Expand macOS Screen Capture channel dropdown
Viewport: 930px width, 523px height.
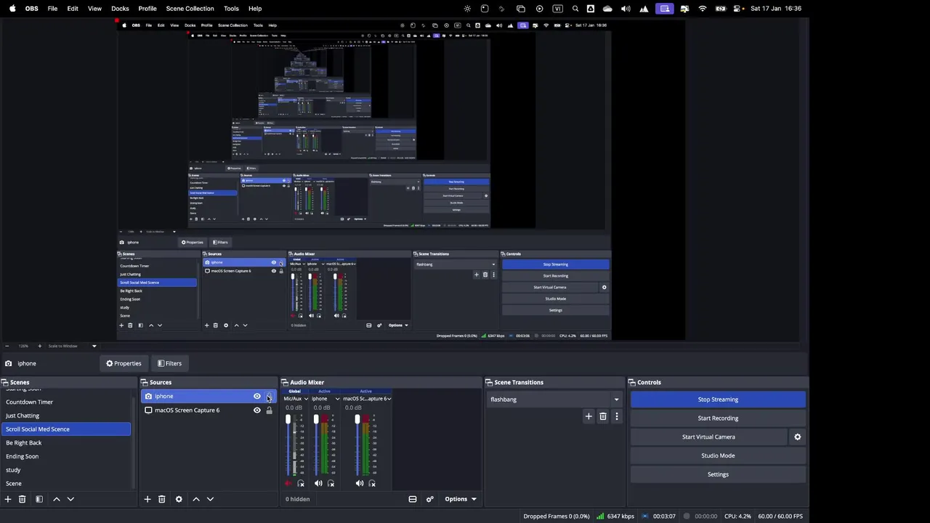(389, 399)
